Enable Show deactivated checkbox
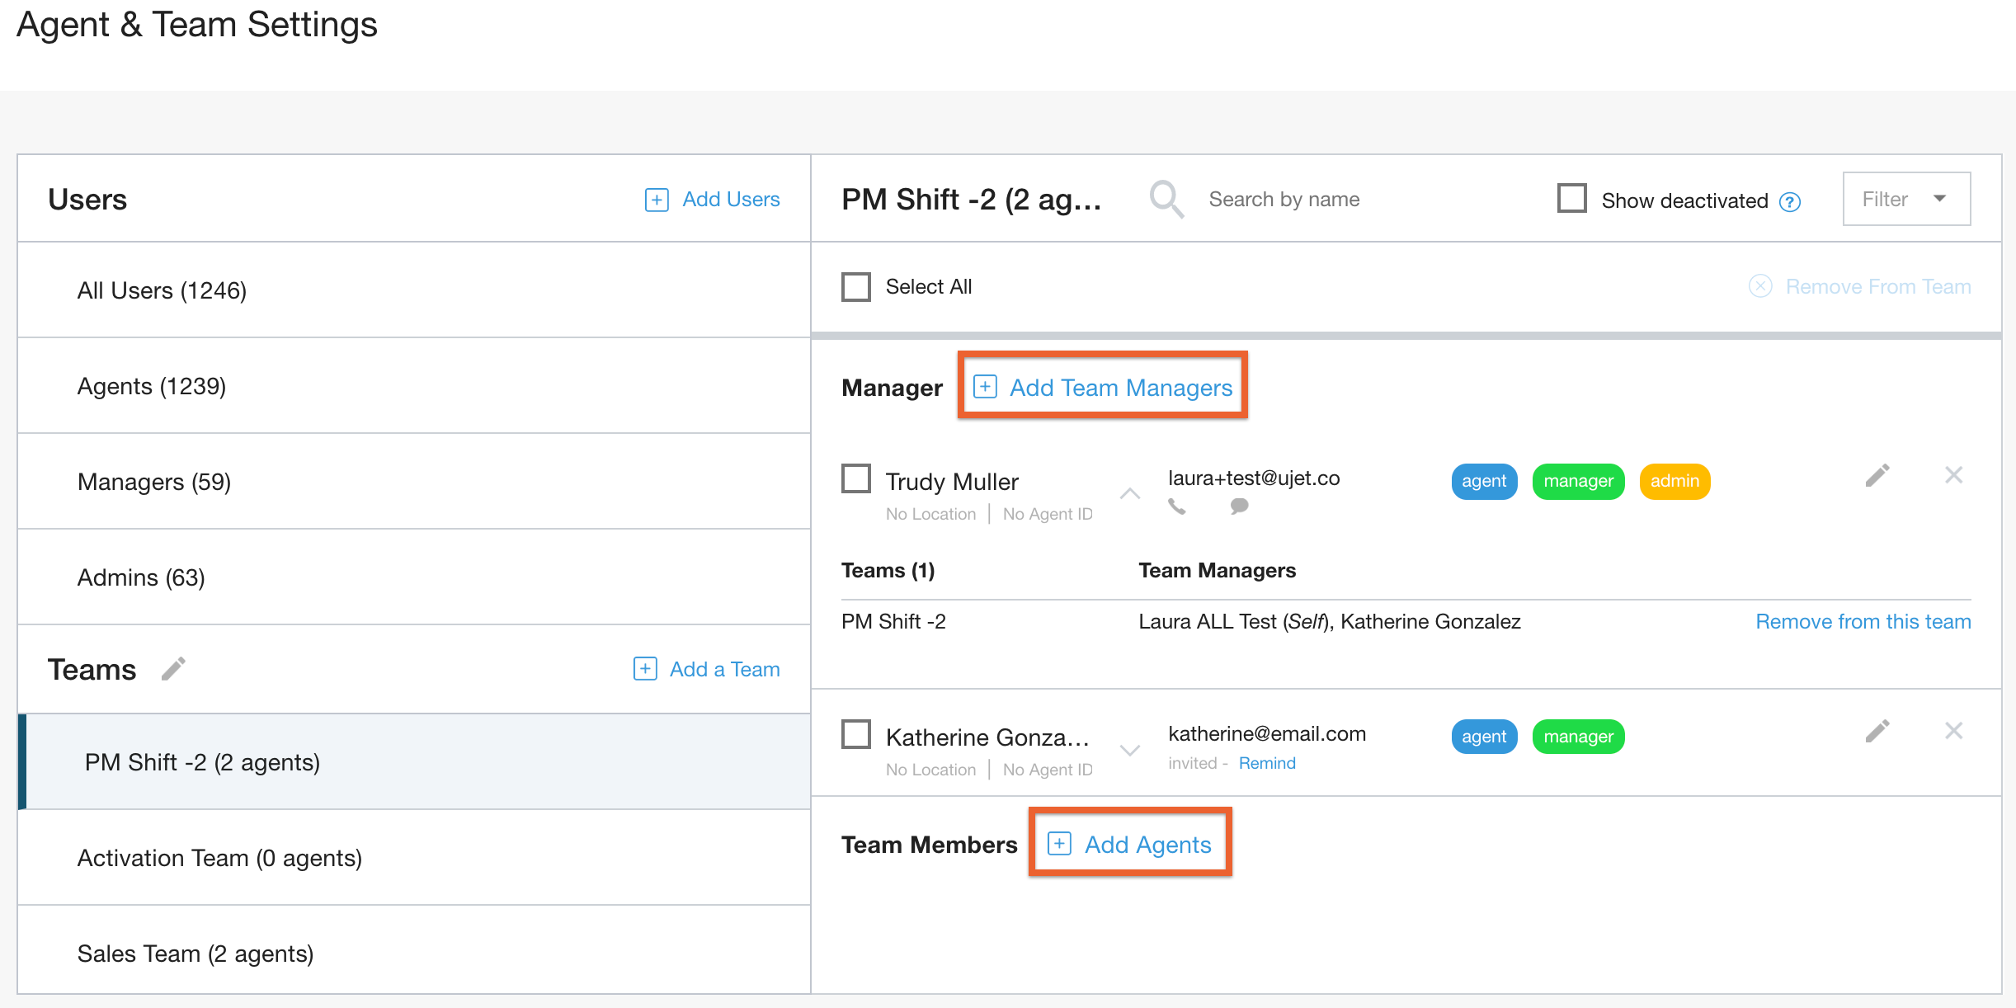This screenshot has width=2016, height=1008. 1571,199
